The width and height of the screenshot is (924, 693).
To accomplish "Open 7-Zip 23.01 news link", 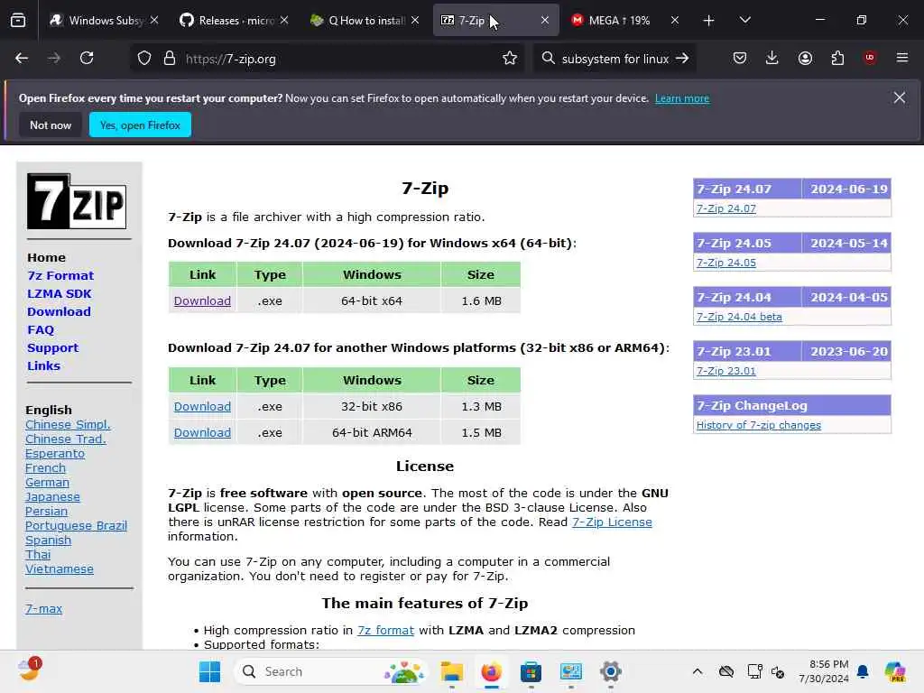I will click(x=726, y=371).
